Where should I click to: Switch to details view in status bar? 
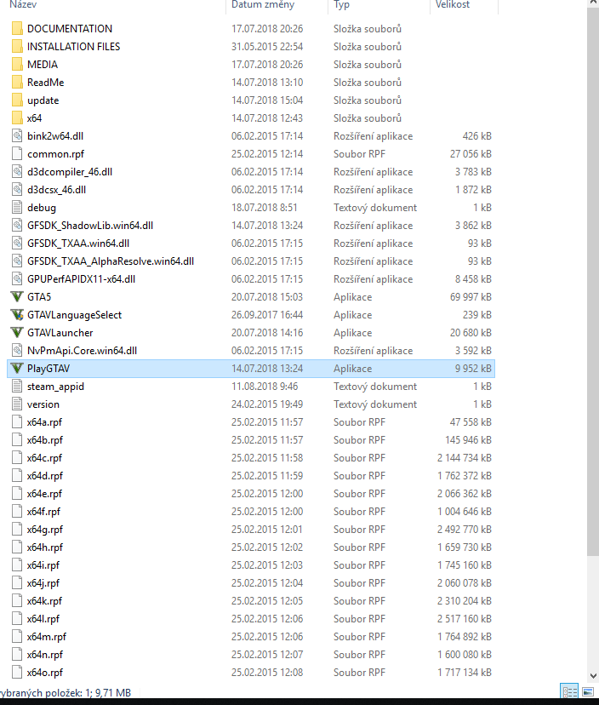569,692
